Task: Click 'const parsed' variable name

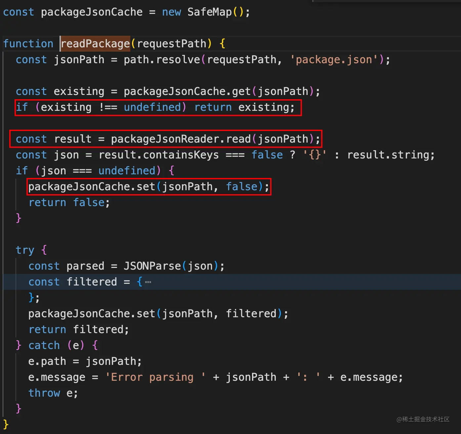Action: point(85,266)
